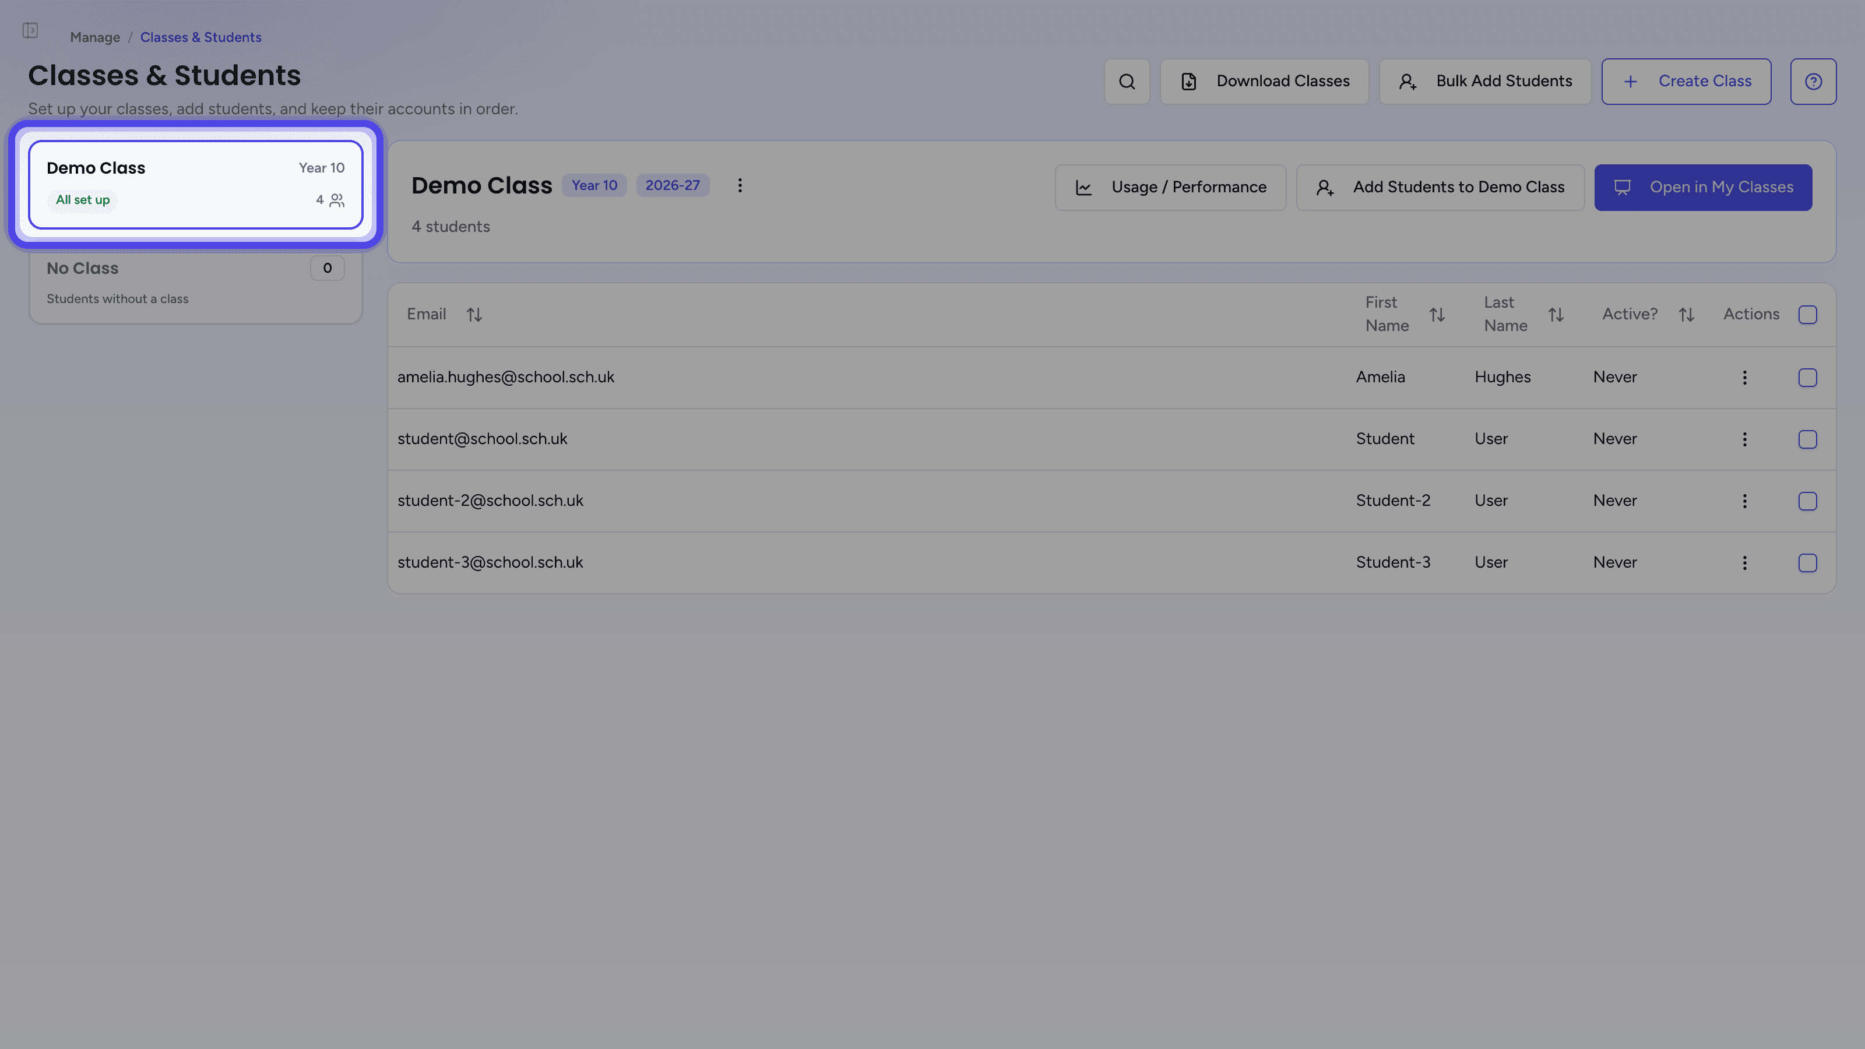Viewport: 1865px width, 1049px height.
Task: Select the Demo Class card in sidebar
Action: [x=195, y=184]
